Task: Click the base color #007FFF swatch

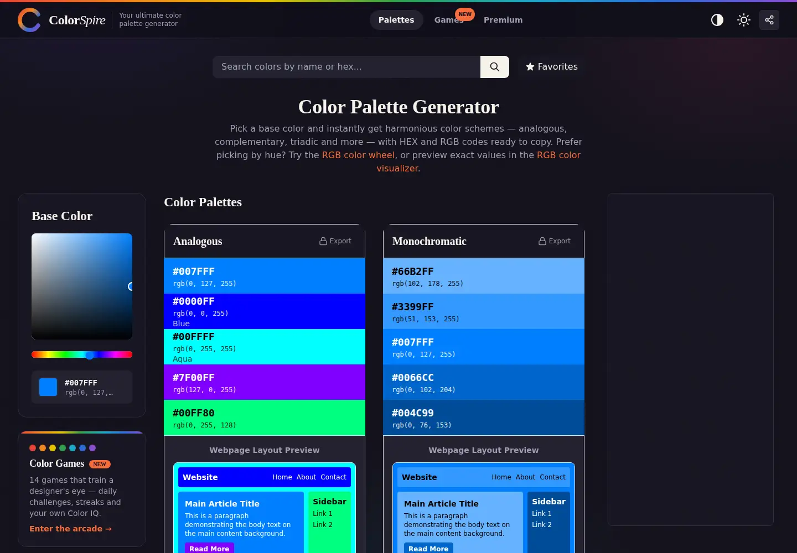Action: pos(48,387)
